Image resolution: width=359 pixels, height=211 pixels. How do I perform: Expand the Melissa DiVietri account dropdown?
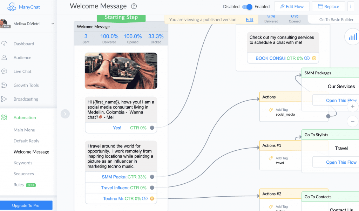pyautogui.click(x=53, y=24)
